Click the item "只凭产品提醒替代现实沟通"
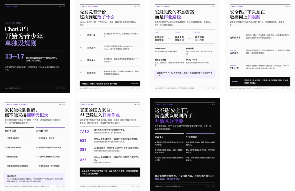The image size is (295, 191). [x=49, y=157]
